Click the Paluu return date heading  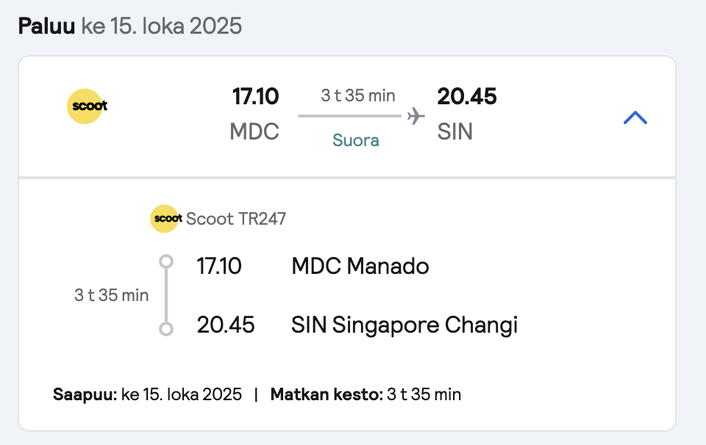click(130, 26)
